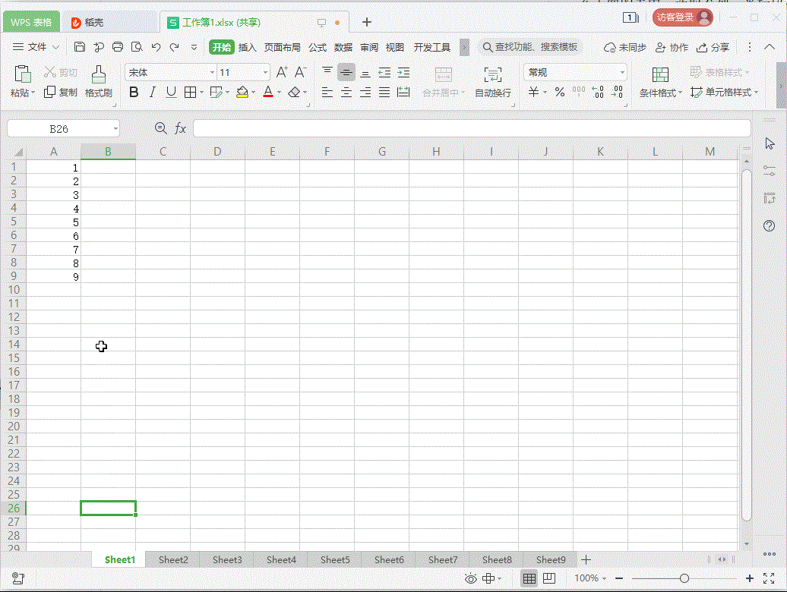Open the zoom 100% dropdown
The image size is (787, 592).
590,578
